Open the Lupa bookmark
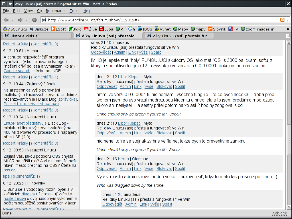 (x=106, y=29)
